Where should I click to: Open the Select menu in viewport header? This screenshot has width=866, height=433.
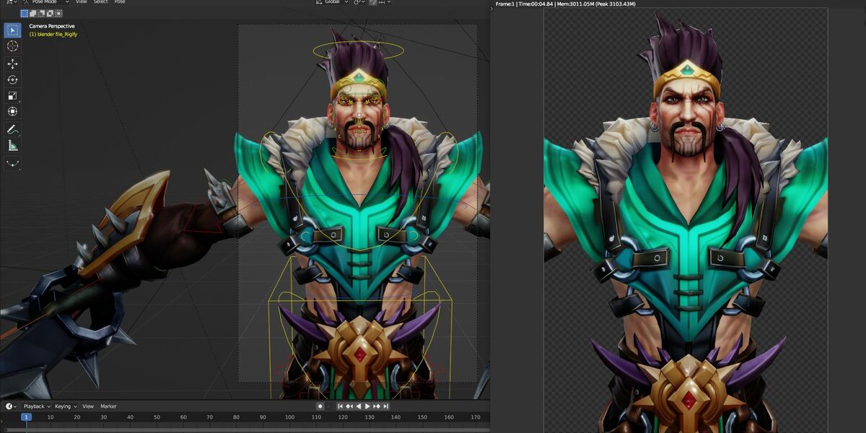pyautogui.click(x=100, y=2)
